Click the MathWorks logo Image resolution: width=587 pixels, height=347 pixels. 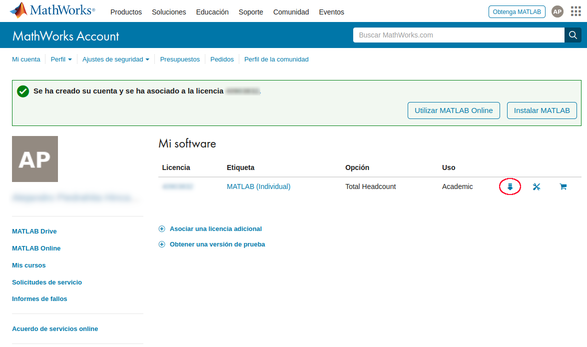pyautogui.click(x=52, y=10)
